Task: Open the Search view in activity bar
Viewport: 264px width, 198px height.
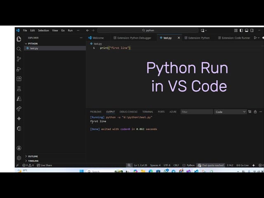Action: click(19, 49)
